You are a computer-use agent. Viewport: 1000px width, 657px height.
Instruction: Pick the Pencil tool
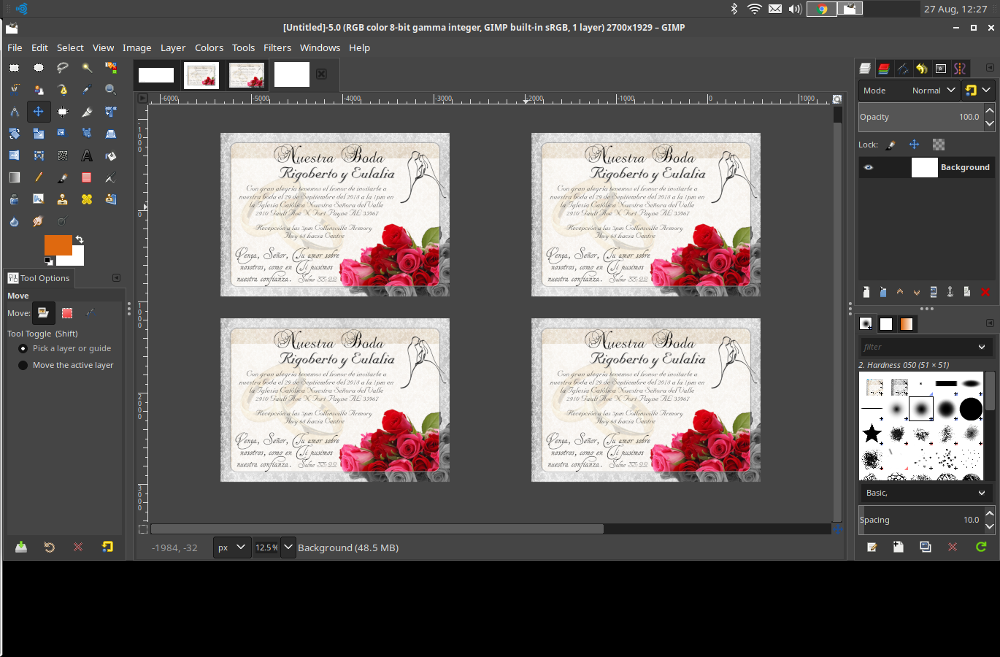pos(39,177)
